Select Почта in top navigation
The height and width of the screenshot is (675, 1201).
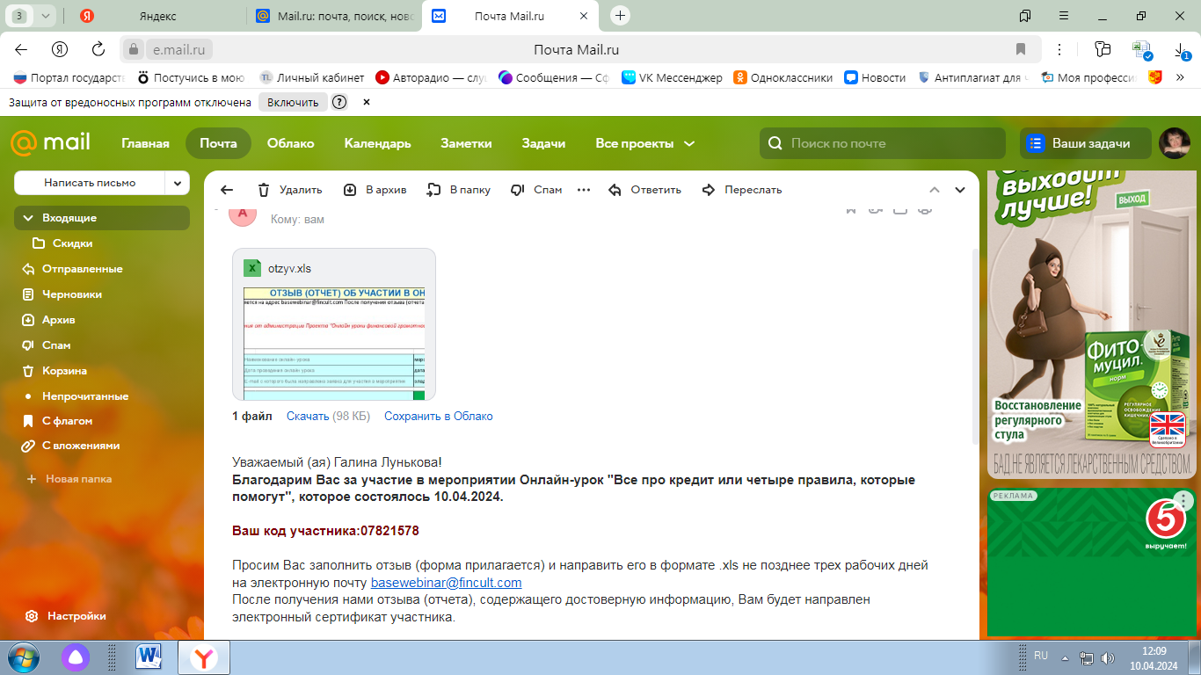pyautogui.click(x=218, y=143)
